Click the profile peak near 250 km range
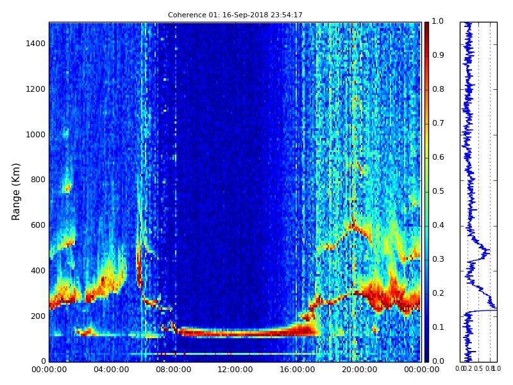Screen dimensions: 513x385 [x=494, y=308]
